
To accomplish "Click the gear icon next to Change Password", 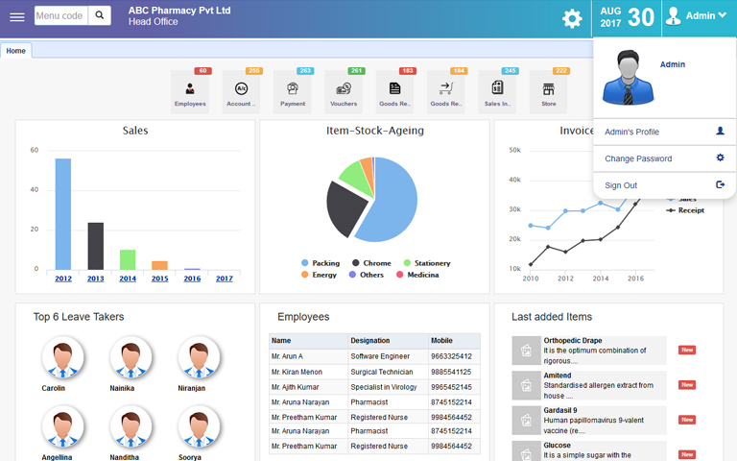I will (720, 158).
